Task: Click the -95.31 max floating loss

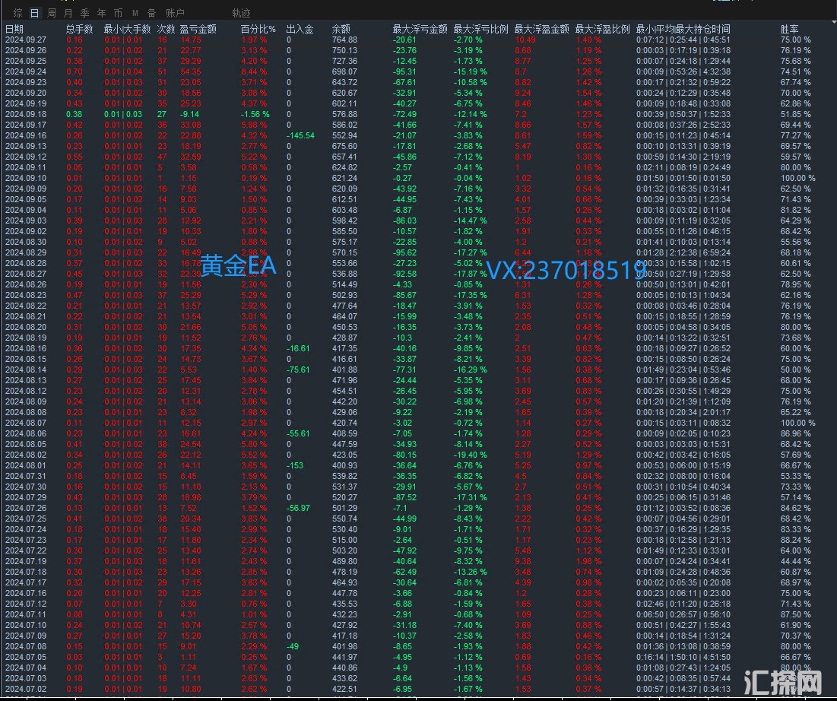Action: (404, 71)
